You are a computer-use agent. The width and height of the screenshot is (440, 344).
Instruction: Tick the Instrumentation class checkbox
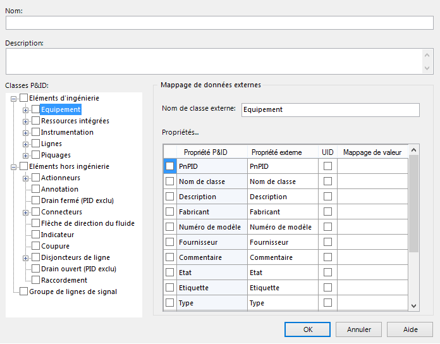[x=35, y=132]
